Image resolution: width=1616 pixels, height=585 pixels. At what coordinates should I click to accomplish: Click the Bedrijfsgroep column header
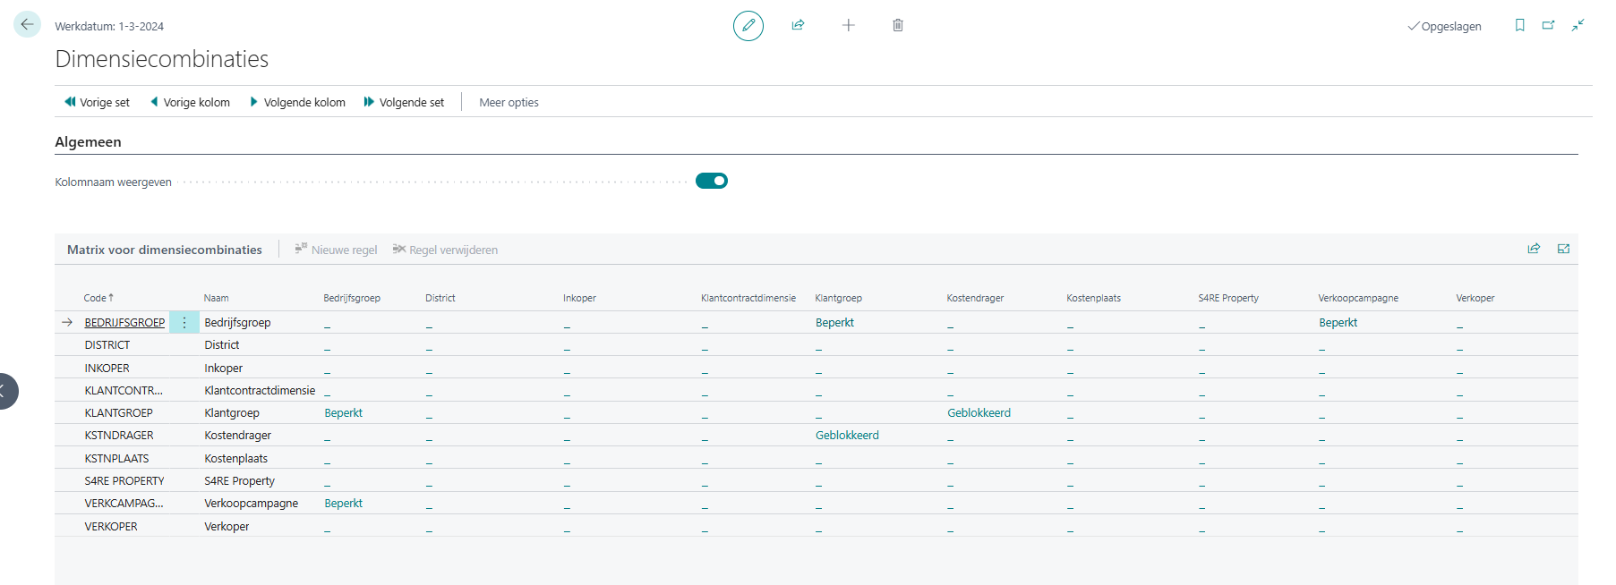pyautogui.click(x=352, y=298)
